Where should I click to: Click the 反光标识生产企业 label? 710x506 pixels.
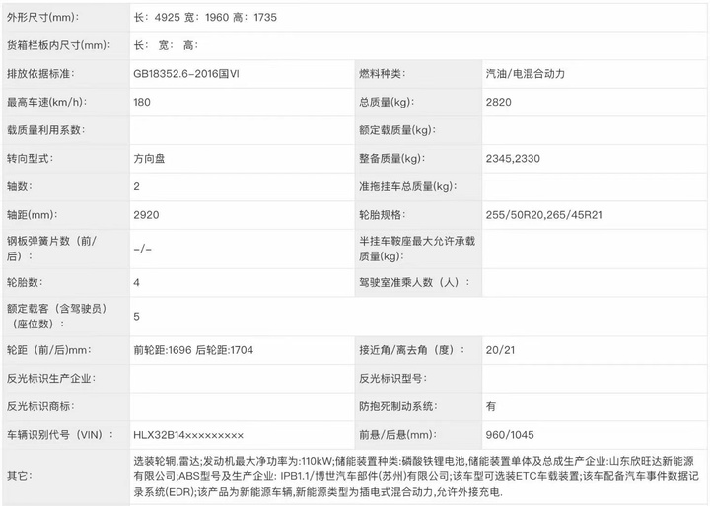coord(51,378)
